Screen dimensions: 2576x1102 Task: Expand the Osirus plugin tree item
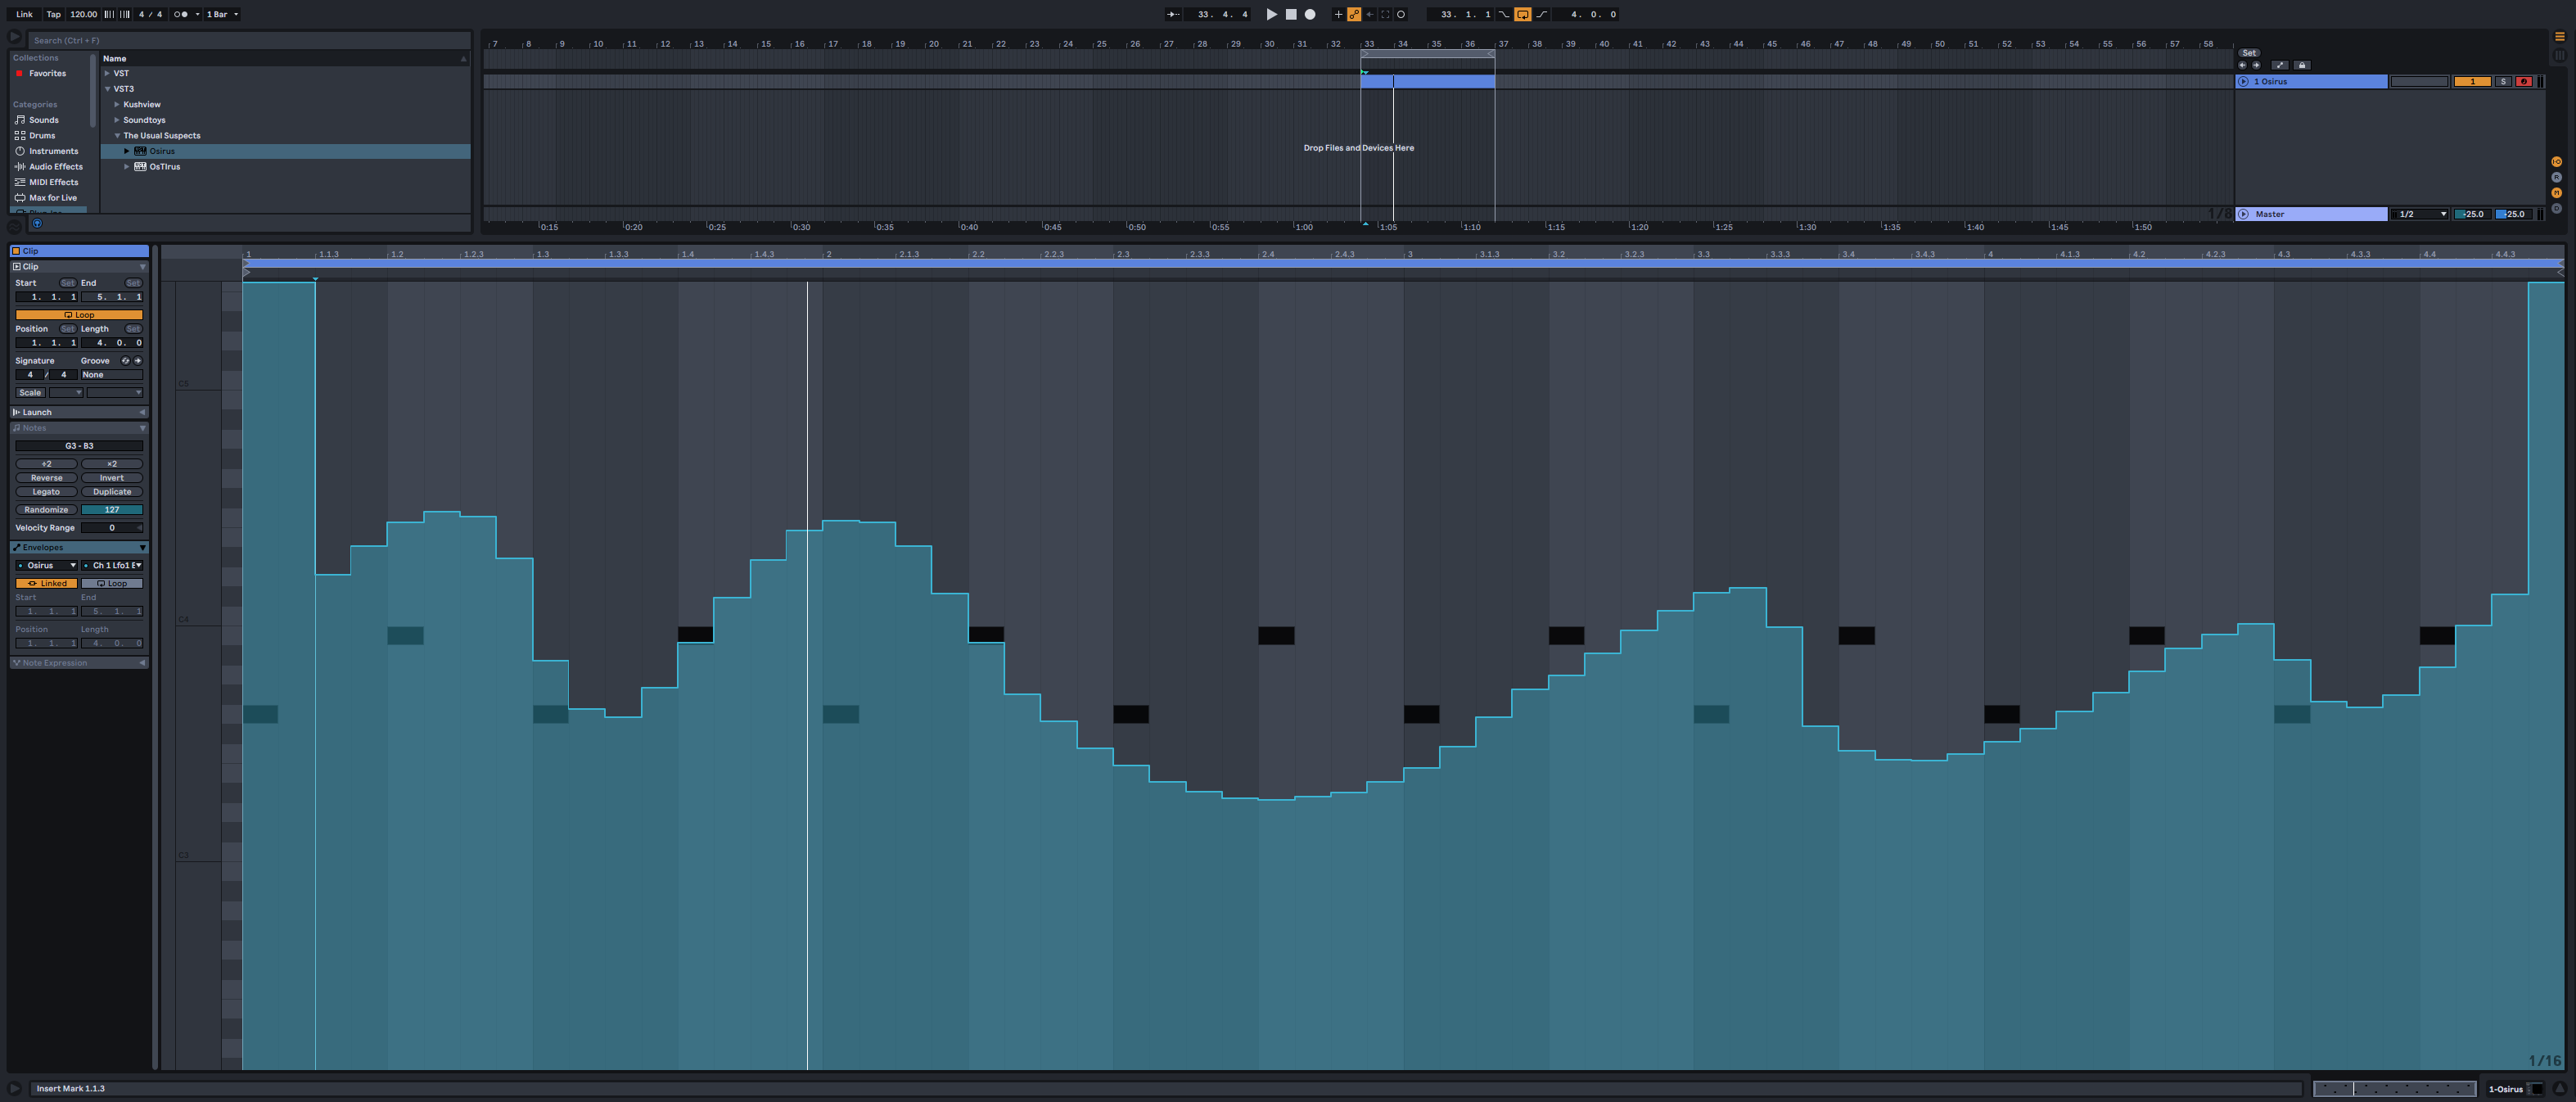pyautogui.click(x=127, y=151)
